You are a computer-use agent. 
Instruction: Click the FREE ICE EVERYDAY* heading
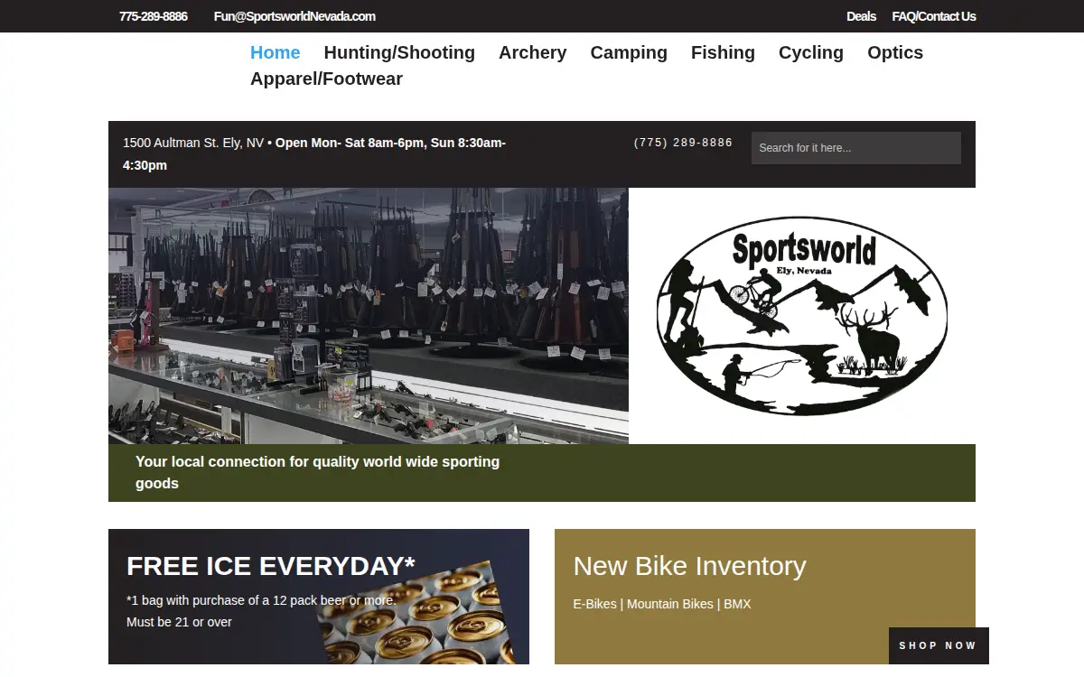point(271,566)
